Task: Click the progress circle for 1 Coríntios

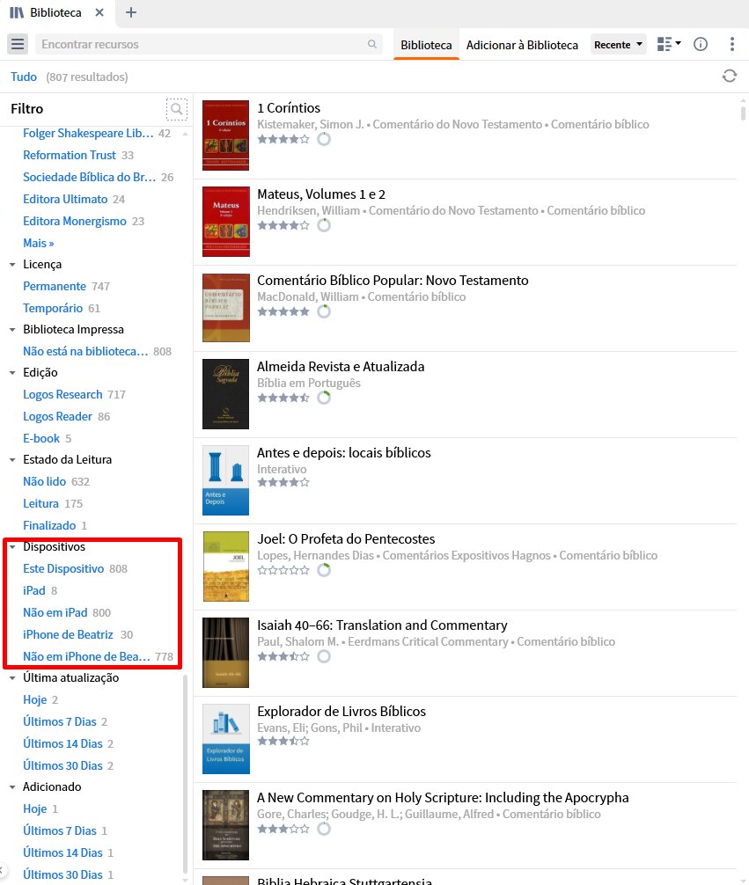Action: point(324,139)
